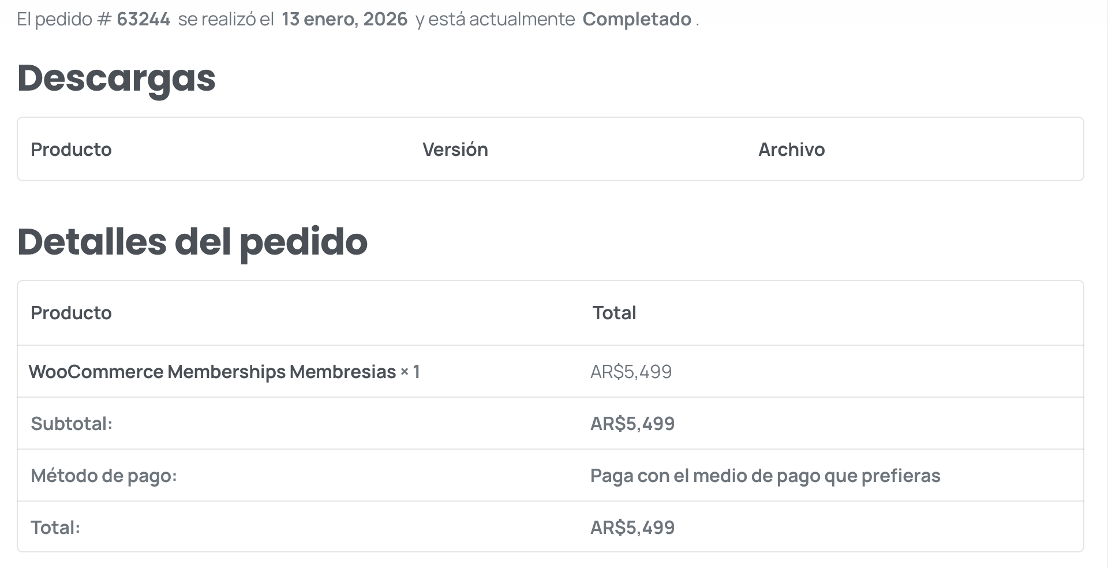Click the Subtotal: row label
The image size is (1108, 568).
72,424
